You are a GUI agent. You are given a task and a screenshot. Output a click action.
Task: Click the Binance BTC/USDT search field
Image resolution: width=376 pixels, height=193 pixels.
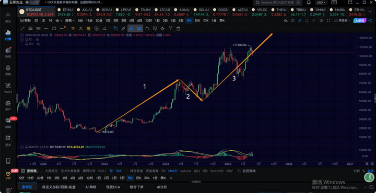pos(277,3)
